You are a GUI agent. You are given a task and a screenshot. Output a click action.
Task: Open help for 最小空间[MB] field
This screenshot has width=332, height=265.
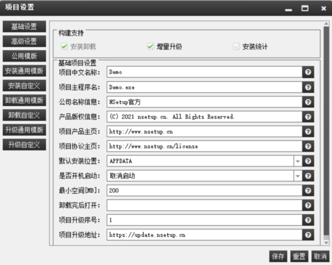tap(308, 191)
